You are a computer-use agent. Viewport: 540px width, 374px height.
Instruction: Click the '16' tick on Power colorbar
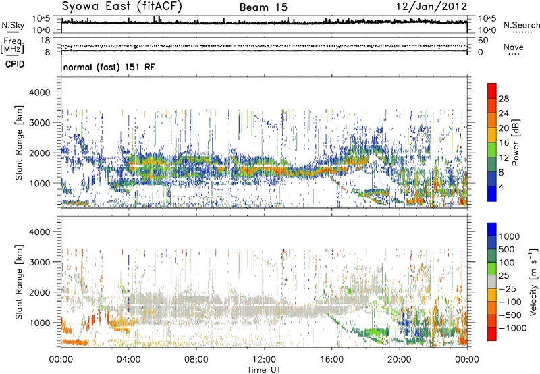(x=504, y=143)
